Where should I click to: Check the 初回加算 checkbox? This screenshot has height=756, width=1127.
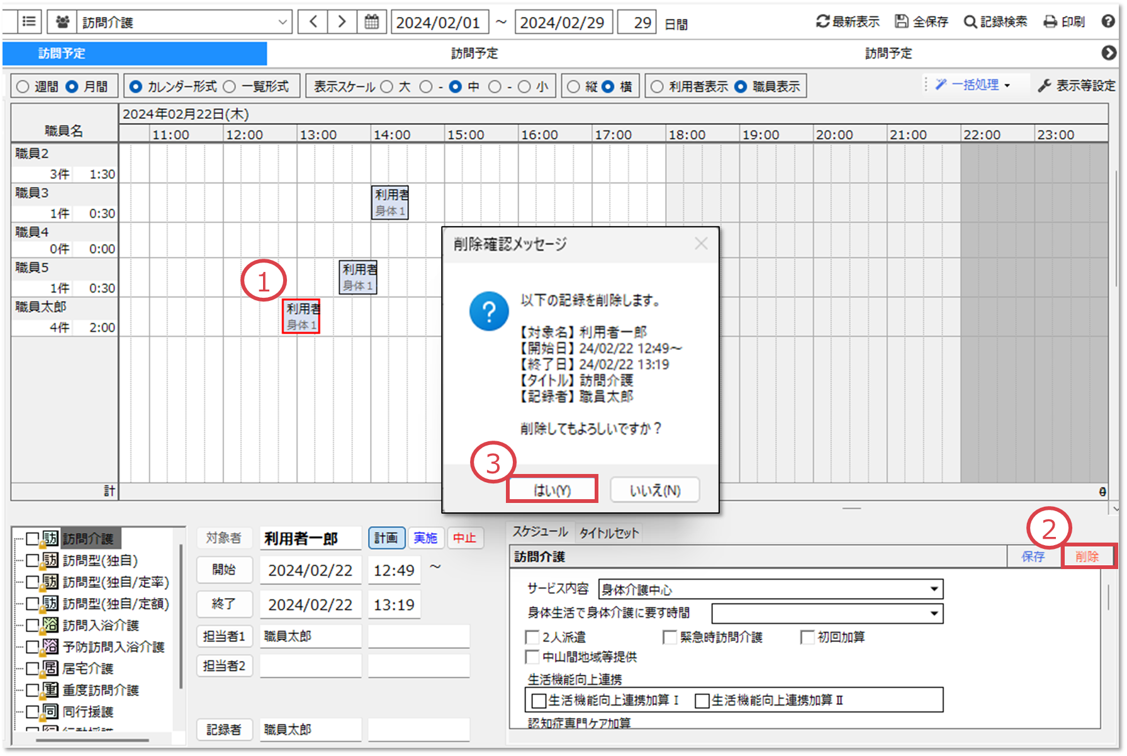[x=807, y=637]
